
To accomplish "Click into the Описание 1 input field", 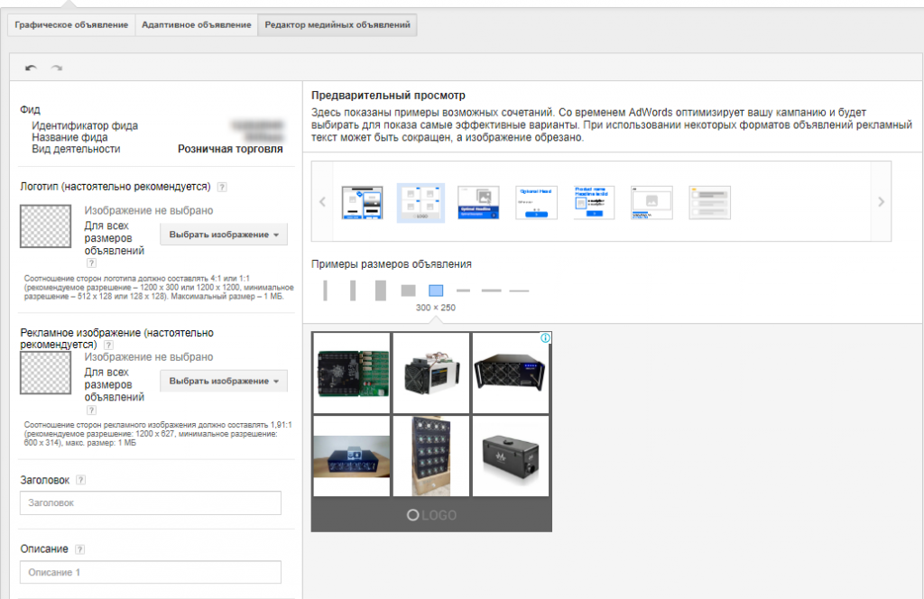I will [150, 573].
